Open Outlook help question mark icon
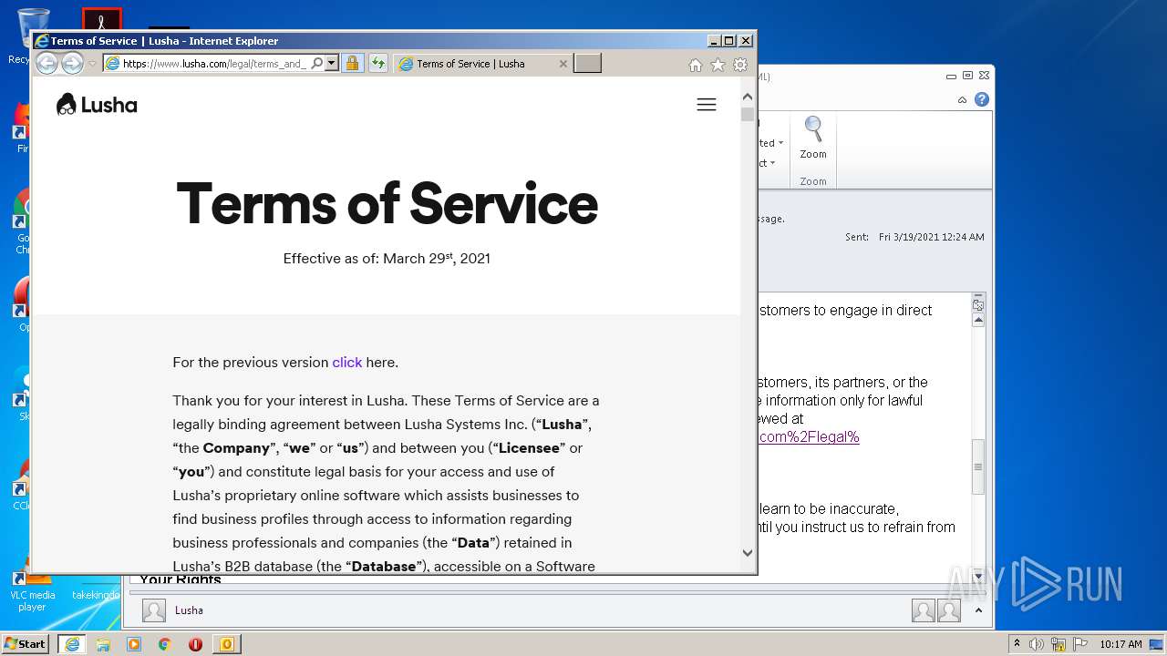 [982, 99]
